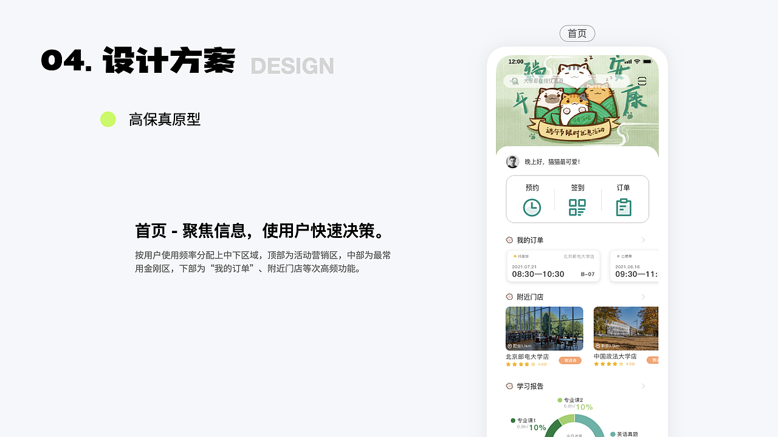Click the cut-off 到这去 button for 中国政法大学店
Viewport: 778px width, 437px height.
click(653, 361)
